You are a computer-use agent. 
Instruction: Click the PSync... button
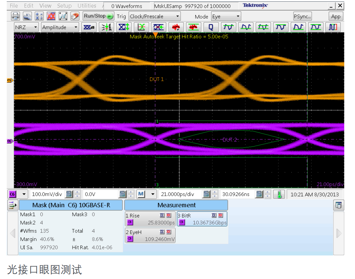303,16
